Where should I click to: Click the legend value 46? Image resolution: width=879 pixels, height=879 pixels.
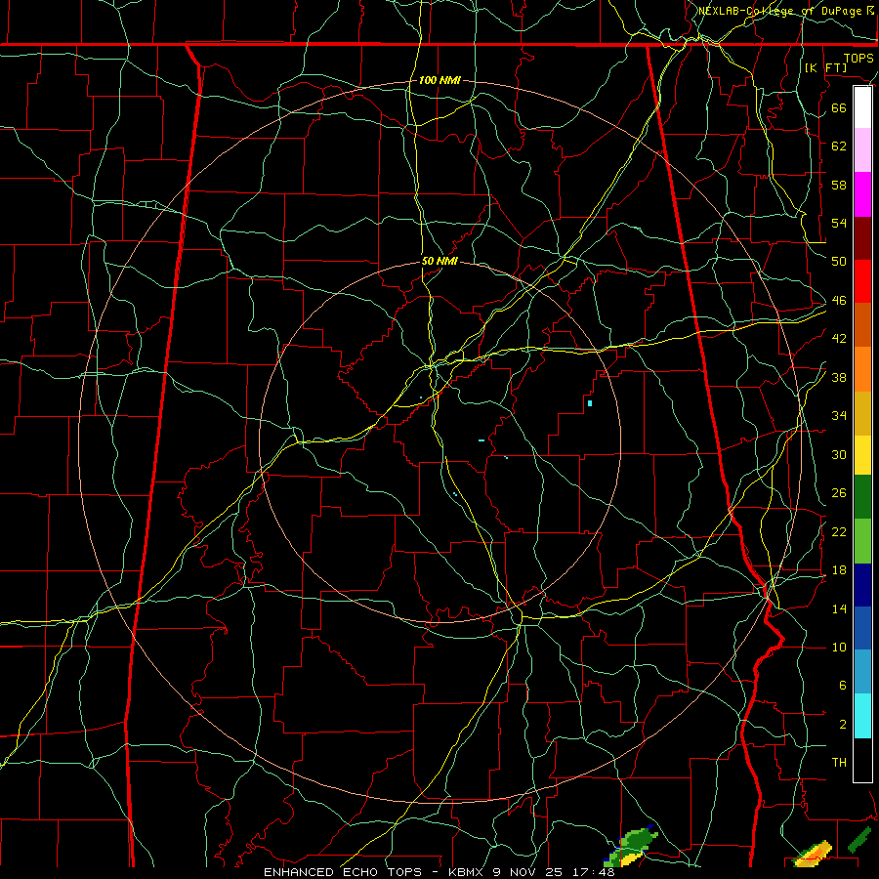pos(839,301)
